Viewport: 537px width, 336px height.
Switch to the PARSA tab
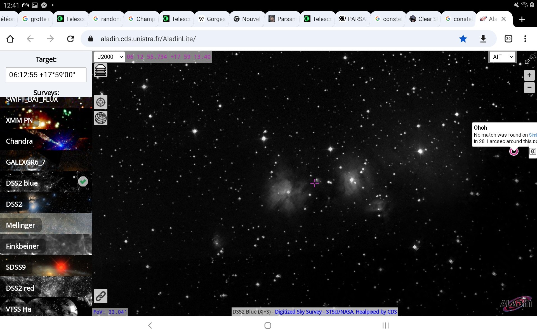click(x=353, y=19)
